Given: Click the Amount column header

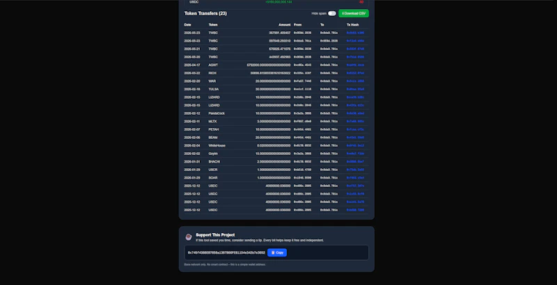Looking at the screenshot, I should tap(285, 25).
